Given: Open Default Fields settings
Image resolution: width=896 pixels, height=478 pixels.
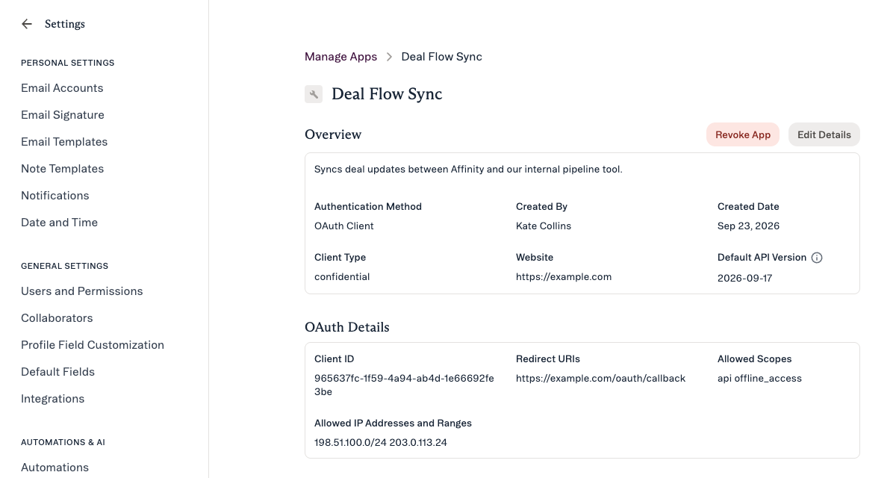Looking at the screenshot, I should tap(57, 372).
